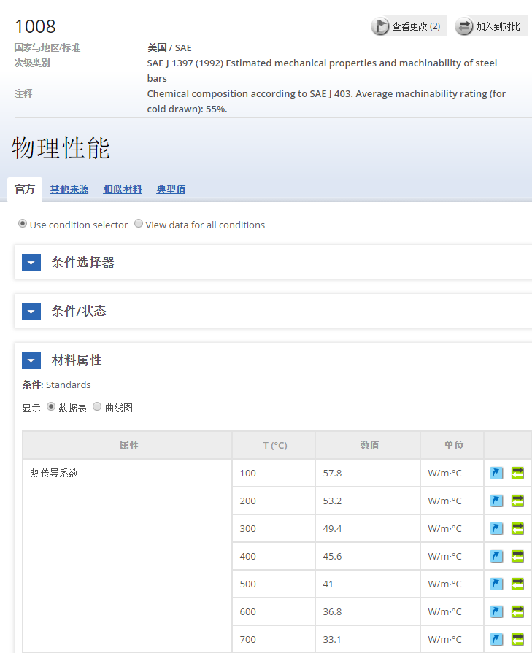Select 'View data for all conditions' option

click(x=139, y=224)
